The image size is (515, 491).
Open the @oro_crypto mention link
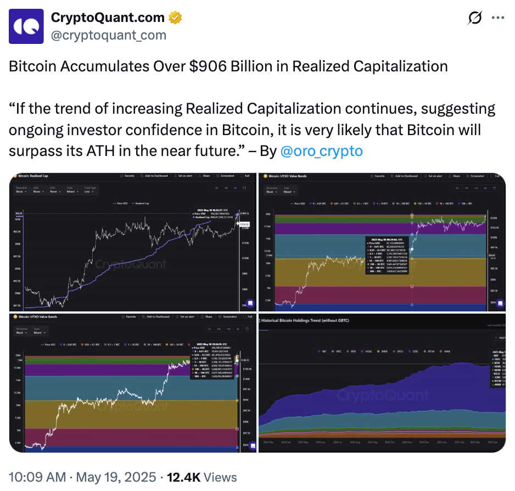pos(321,151)
